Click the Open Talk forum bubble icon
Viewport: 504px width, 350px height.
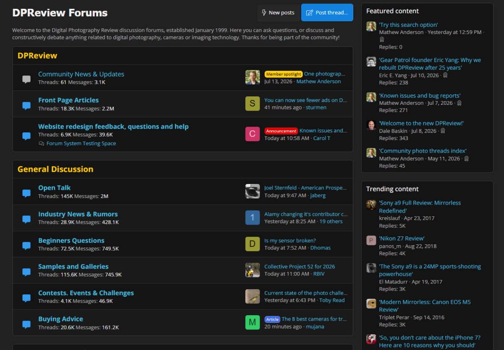(26, 193)
